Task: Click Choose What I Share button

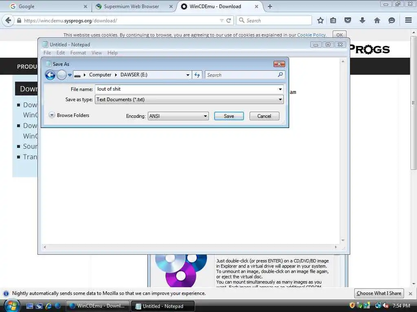Action: (379, 293)
